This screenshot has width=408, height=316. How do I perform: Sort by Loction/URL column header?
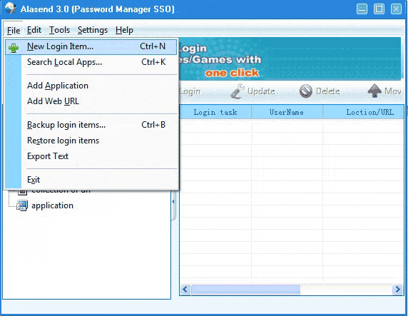(364, 112)
